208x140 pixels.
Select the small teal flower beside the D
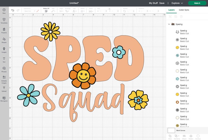[x=119, y=52]
